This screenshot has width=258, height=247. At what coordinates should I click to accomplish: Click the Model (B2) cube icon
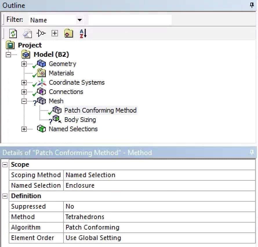(x=26, y=54)
